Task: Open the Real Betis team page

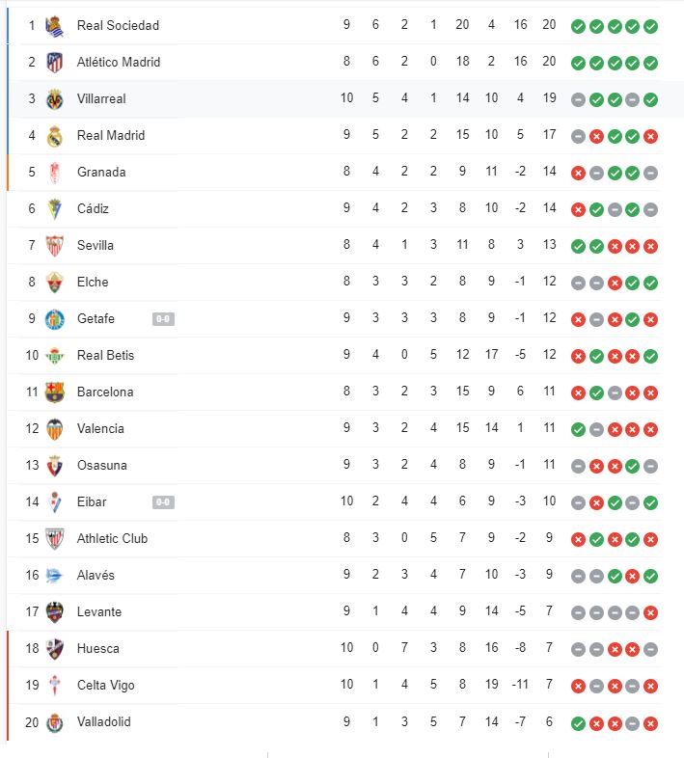Action: click(105, 355)
